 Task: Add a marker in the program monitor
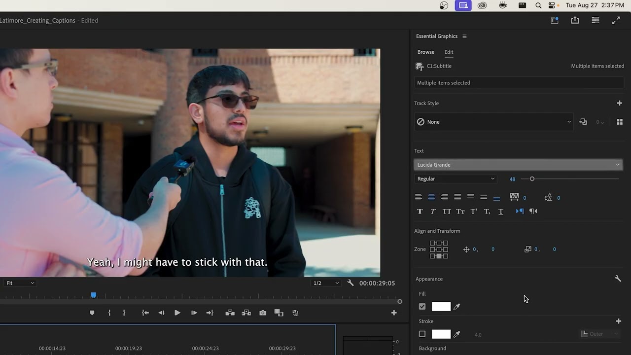[92, 313]
